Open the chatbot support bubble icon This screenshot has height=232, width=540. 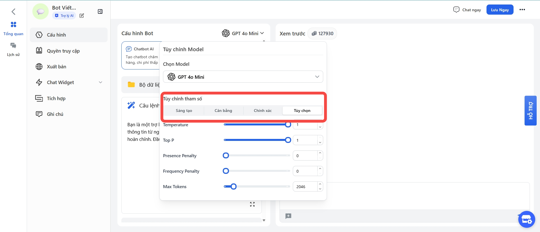click(526, 219)
